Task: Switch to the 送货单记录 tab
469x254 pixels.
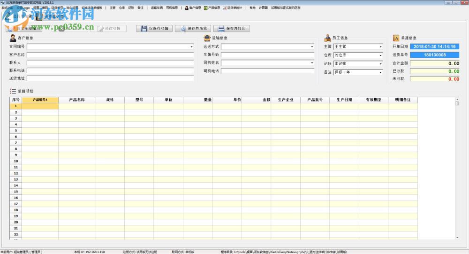Action: click(50, 17)
